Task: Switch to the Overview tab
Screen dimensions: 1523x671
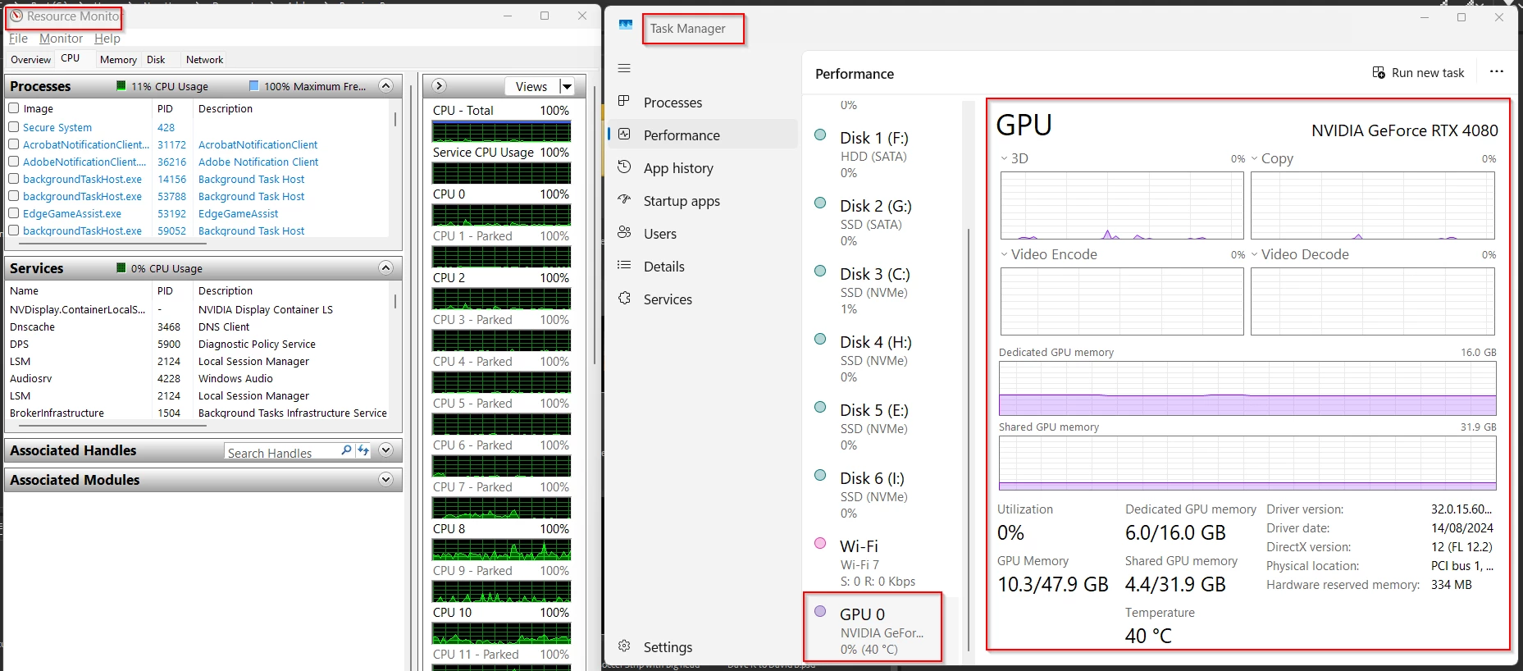Action: tap(31, 60)
